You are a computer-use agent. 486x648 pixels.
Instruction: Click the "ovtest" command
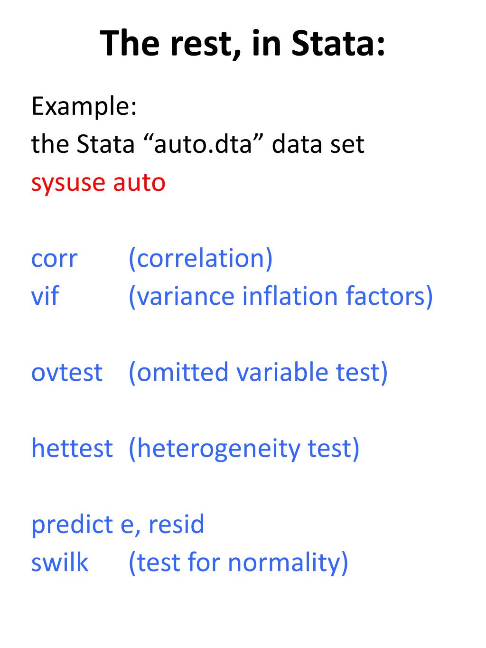coord(66,373)
